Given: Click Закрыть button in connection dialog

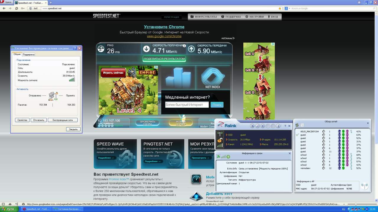Looking at the screenshot, I should point(73,129).
